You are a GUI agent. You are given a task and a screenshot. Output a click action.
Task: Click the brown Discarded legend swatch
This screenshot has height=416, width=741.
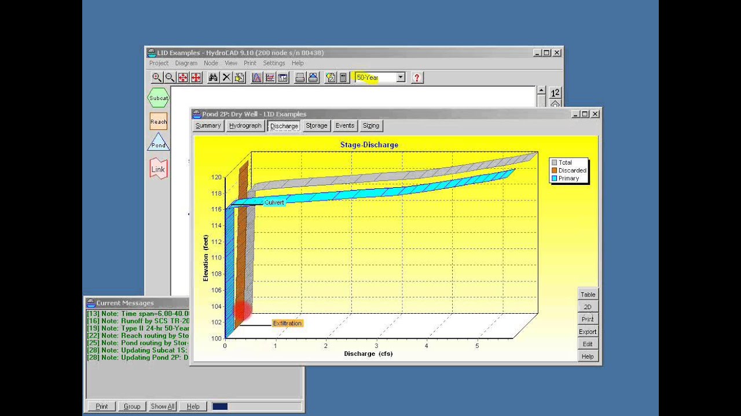point(555,170)
